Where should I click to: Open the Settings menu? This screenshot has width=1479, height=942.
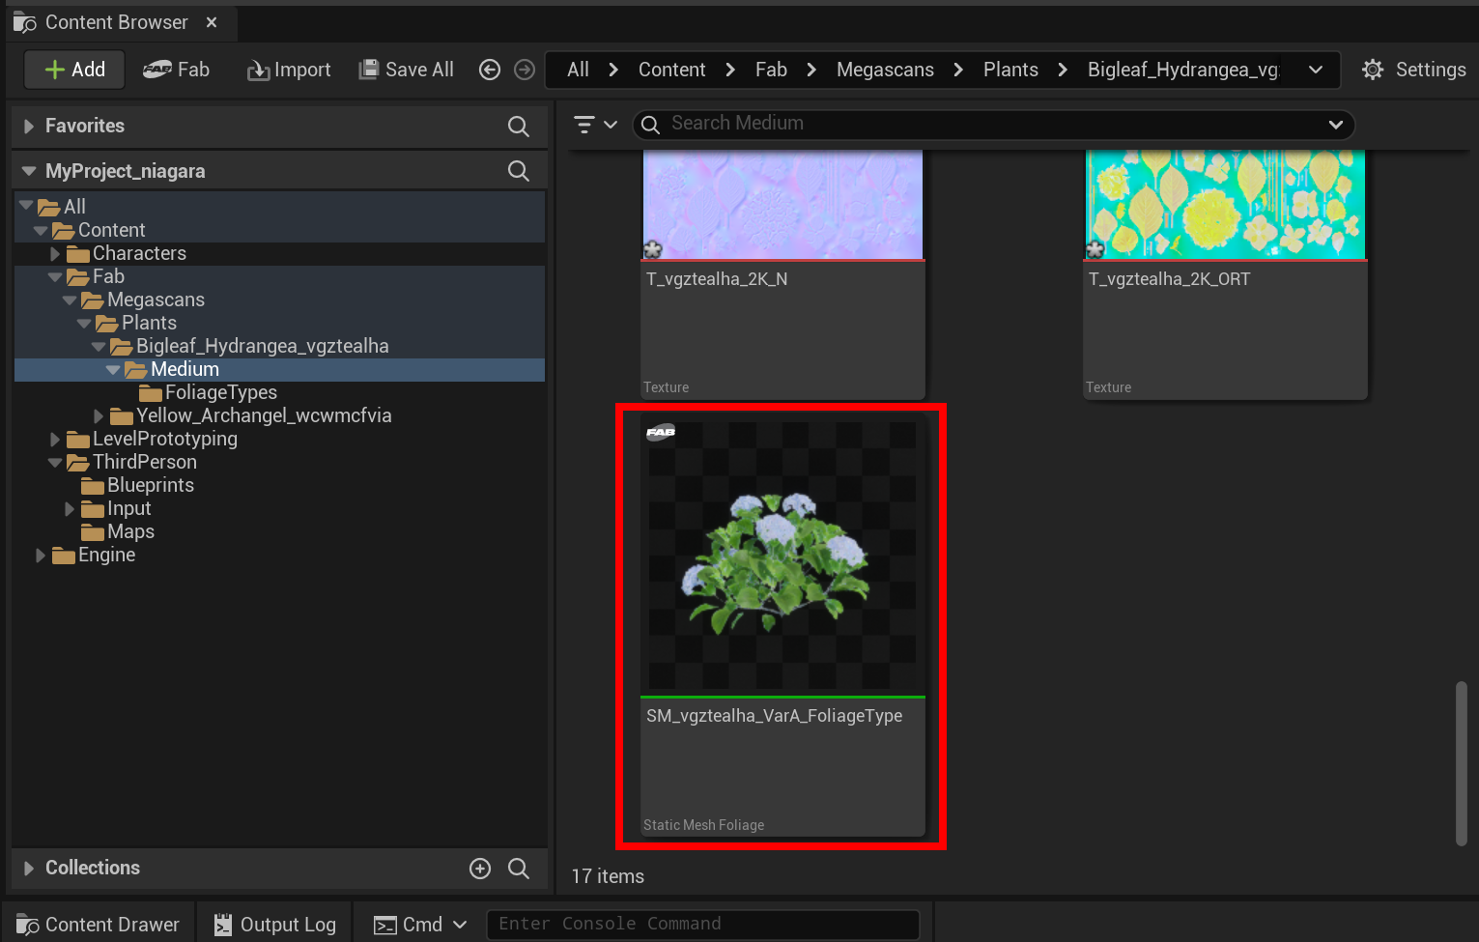click(x=1414, y=70)
